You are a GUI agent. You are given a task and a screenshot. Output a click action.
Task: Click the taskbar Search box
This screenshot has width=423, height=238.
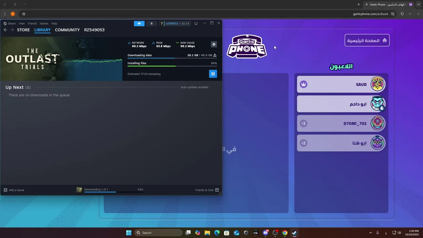click(x=159, y=233)
